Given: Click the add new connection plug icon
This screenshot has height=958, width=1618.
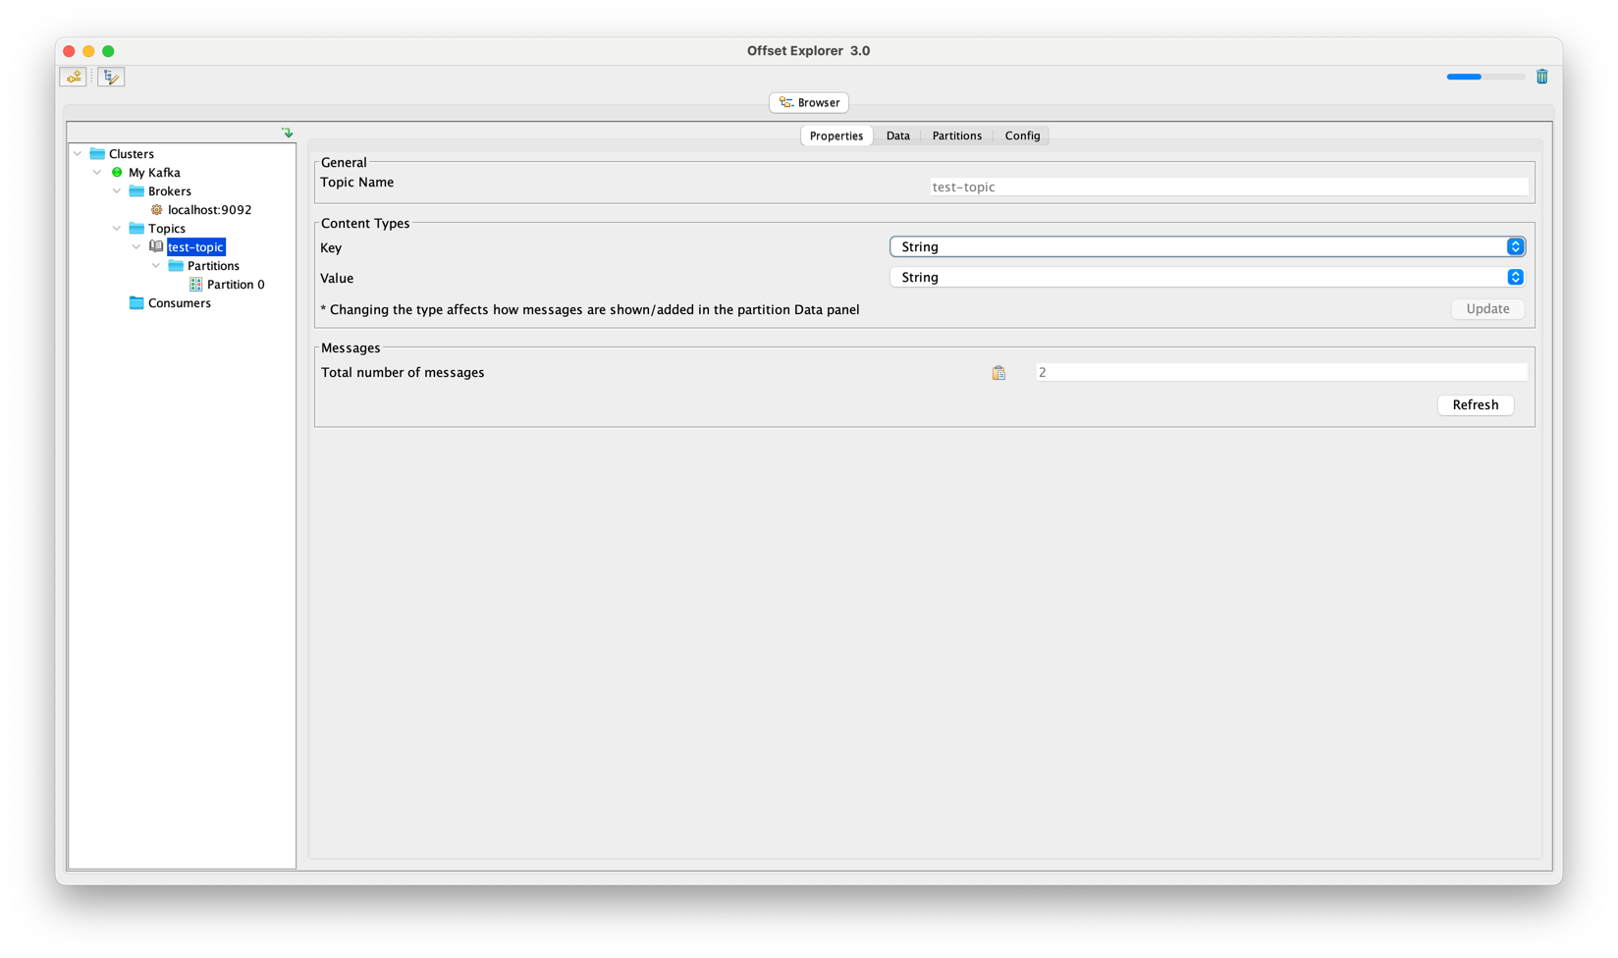Looking at the screenshot, I should point(74,77).
